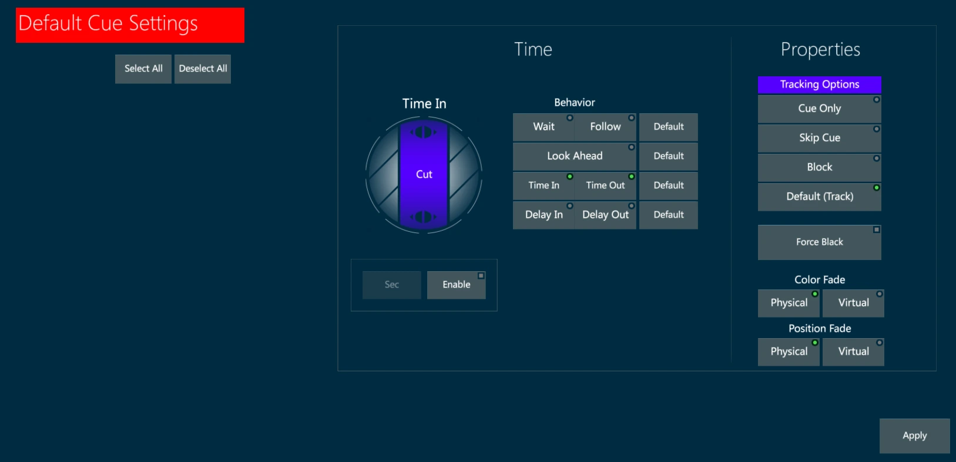Set Color Fade to Virtual
The image size is (956, 462).
(853, 303)
